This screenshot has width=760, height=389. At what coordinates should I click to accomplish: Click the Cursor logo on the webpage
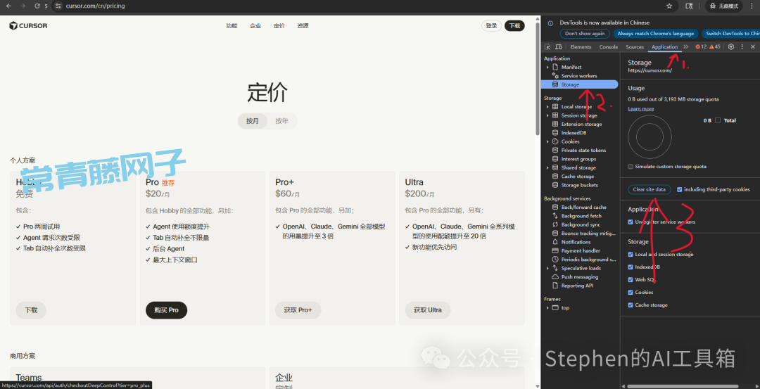[x=28, y=26]
